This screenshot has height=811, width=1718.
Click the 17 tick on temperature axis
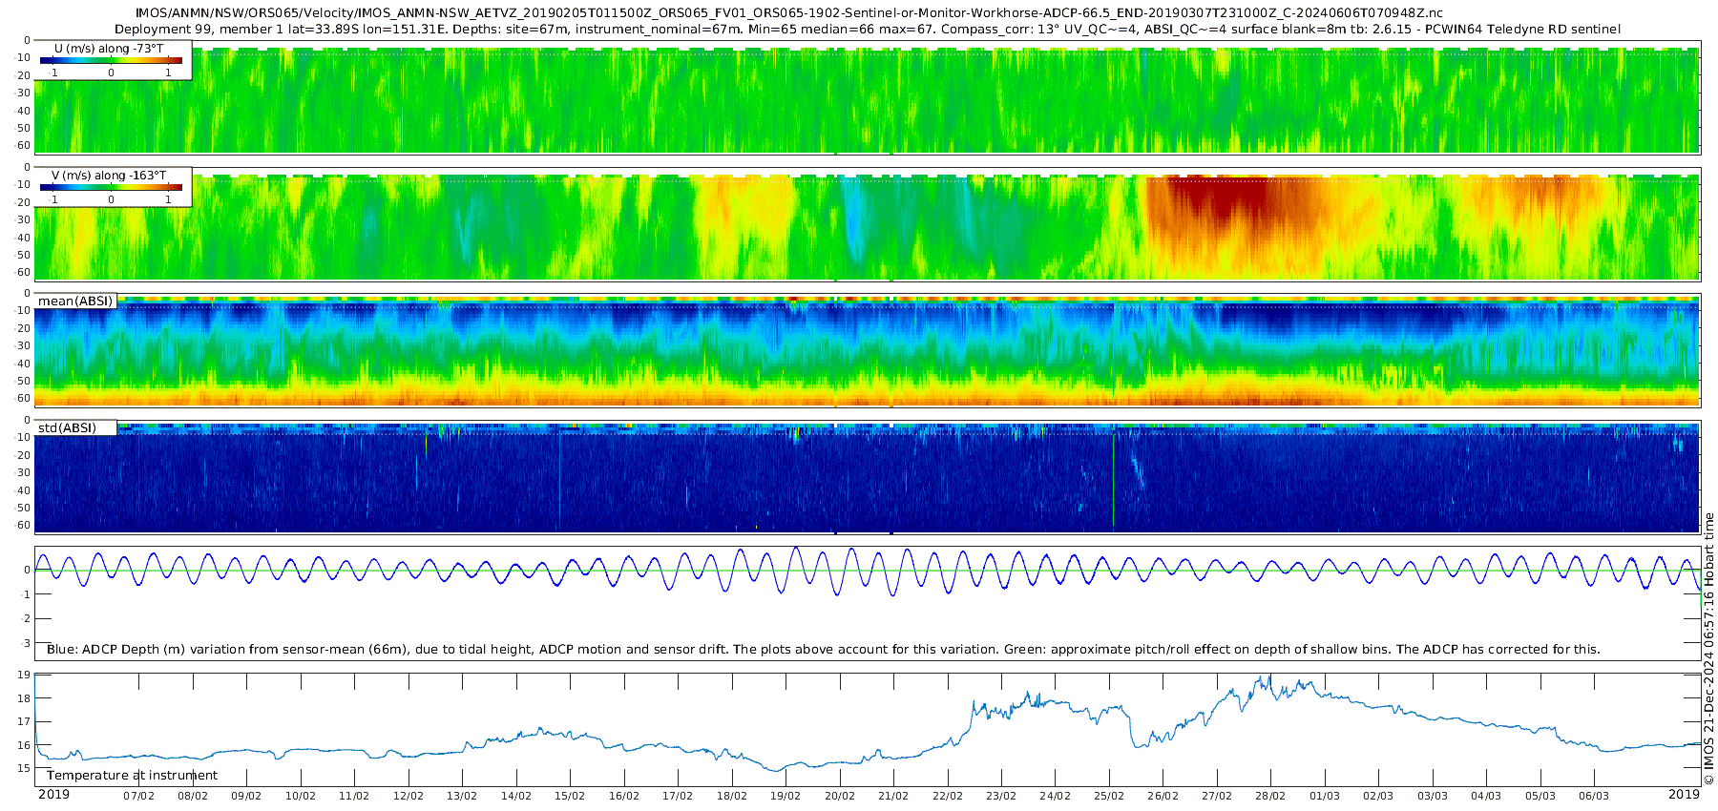(24, 722)
